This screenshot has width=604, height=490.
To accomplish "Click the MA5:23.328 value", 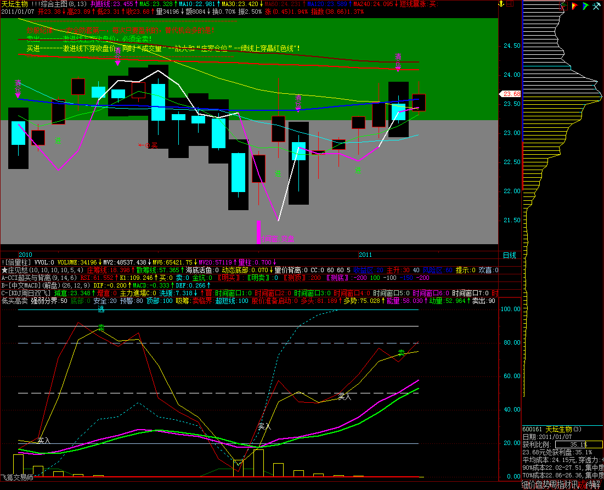I will pos(156,4).
